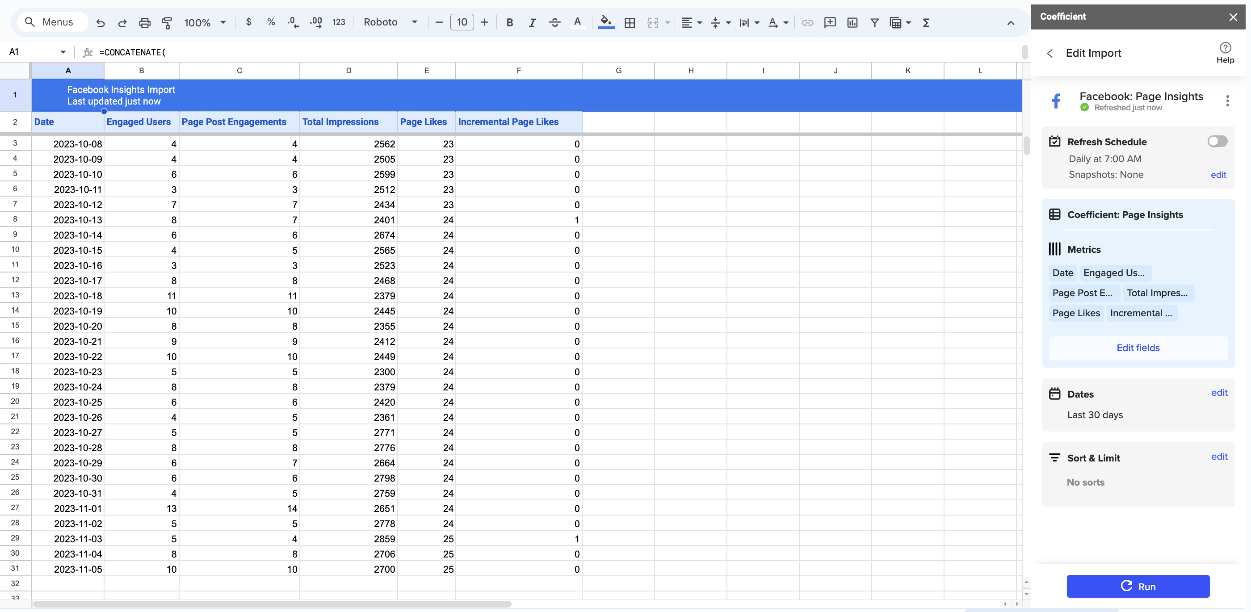Click the Help icon in Coefficient panel
The height and width of the screenshot is (612, 1251).
point(1225,52)
